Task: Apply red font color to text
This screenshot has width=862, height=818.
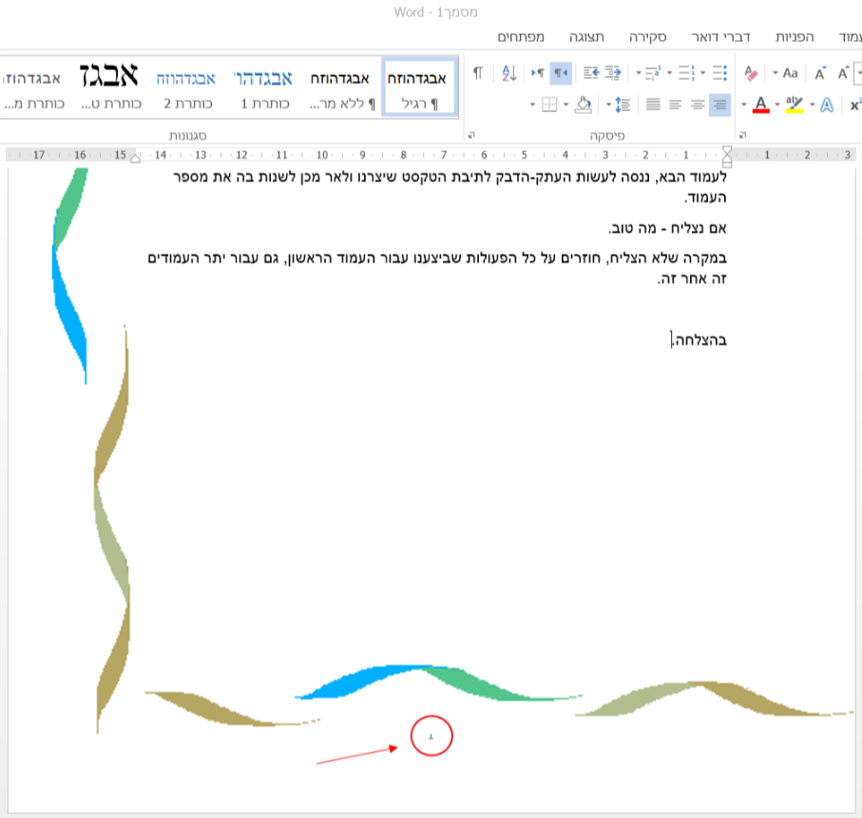Action: 761,105
